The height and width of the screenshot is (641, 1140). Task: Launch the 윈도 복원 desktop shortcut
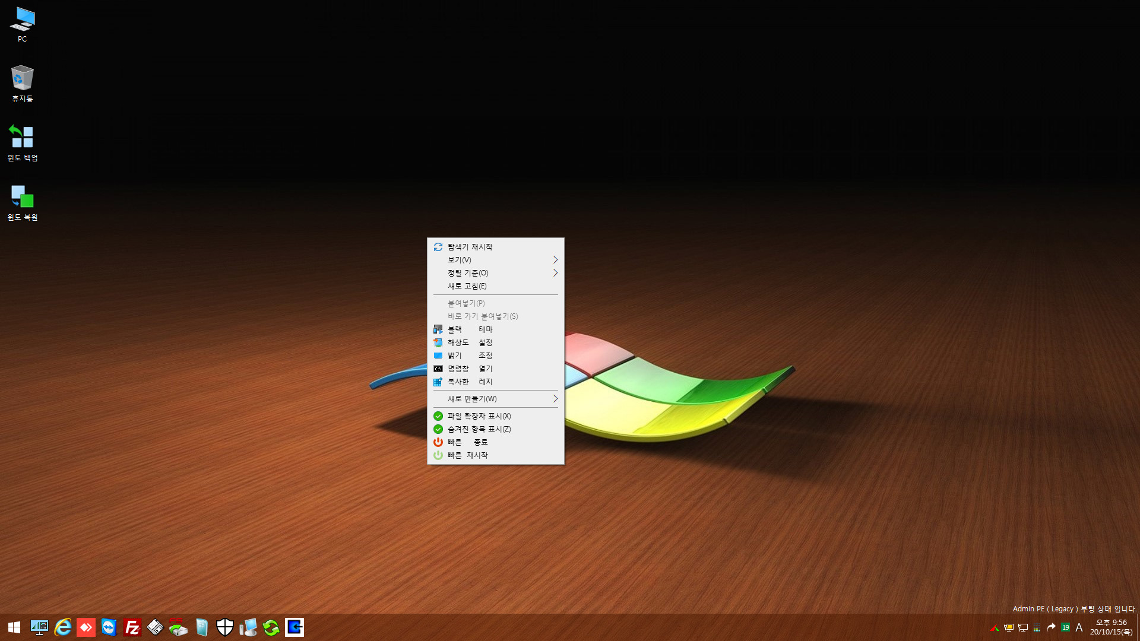click(x=23, y=202)
